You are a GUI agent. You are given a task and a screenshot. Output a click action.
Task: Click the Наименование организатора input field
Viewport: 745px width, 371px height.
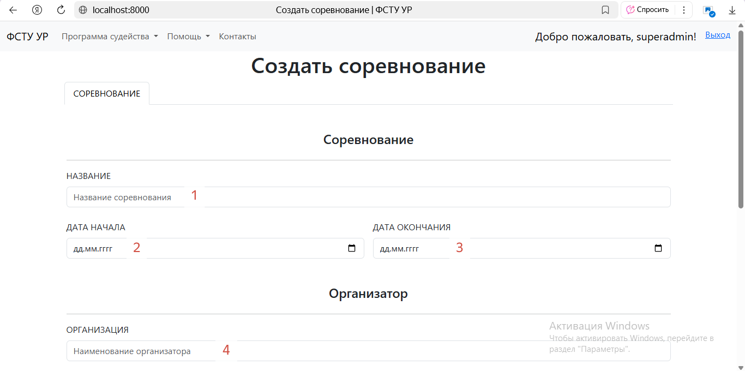click(368, 351)
